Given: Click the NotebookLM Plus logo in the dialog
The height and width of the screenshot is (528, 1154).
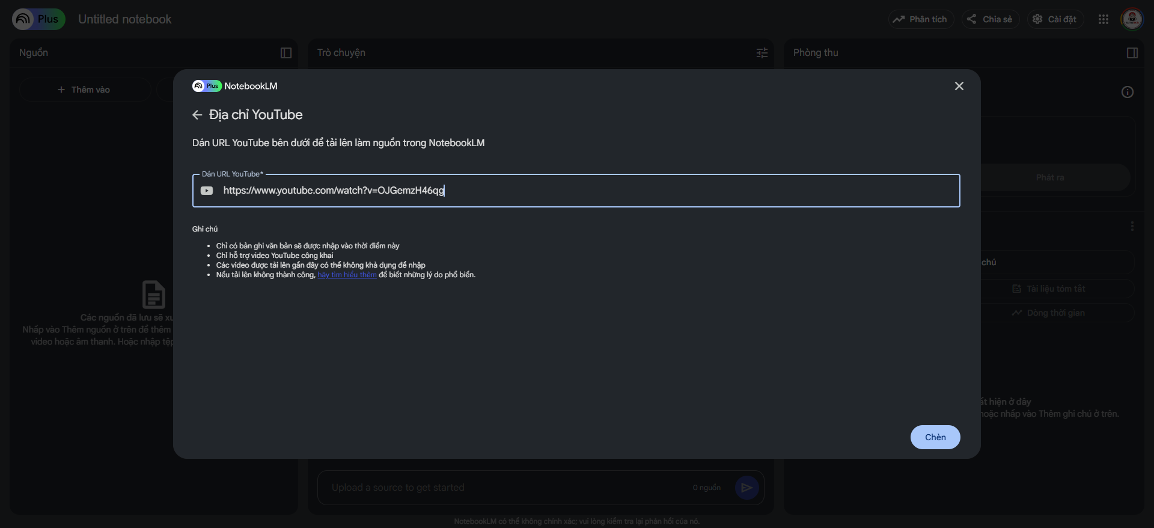Looking at the screenshot, I should (207, 86).
